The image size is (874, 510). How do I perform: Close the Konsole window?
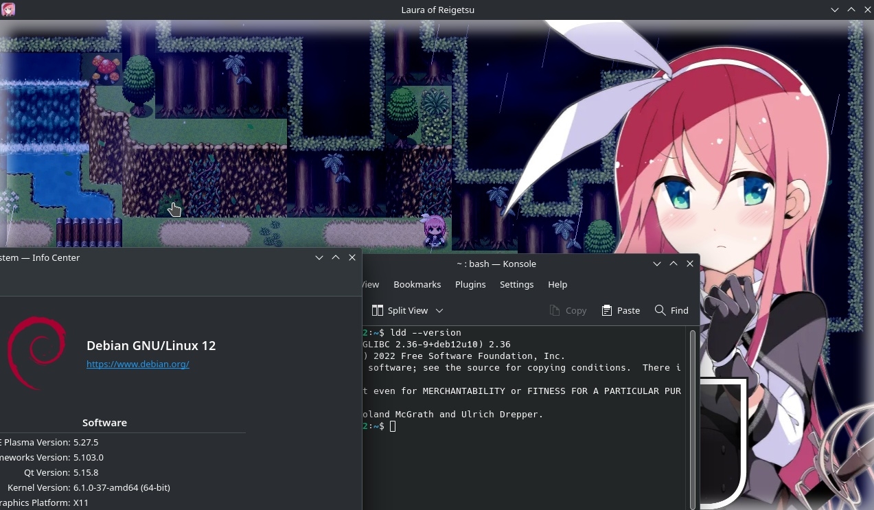(690, 264)
